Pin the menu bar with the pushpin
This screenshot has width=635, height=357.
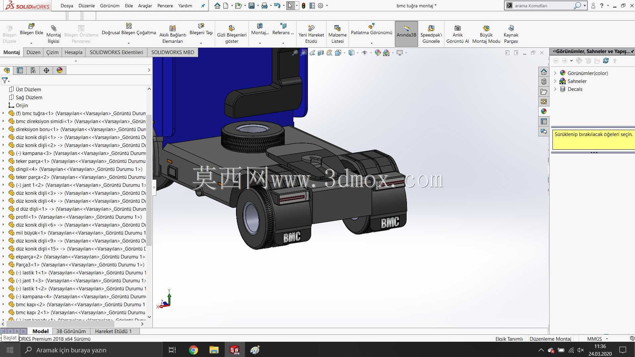203,6
